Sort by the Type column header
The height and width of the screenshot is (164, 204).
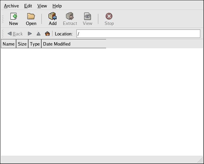click(x=35, y=44)
